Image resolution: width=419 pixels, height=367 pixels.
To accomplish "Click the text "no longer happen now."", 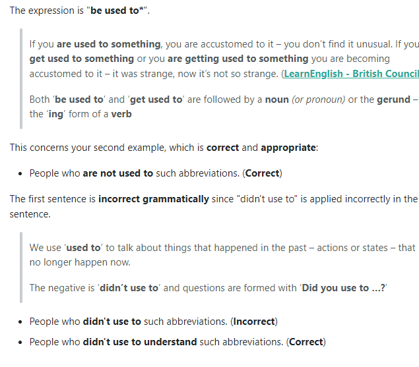I will (80, 263).
